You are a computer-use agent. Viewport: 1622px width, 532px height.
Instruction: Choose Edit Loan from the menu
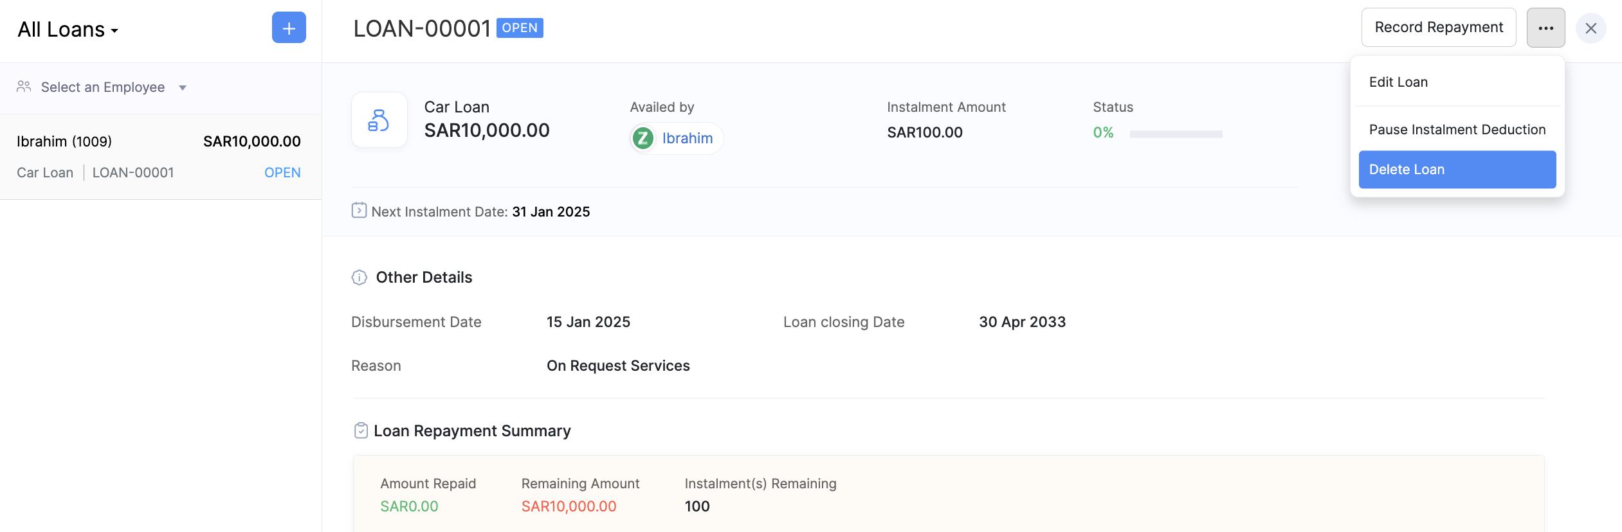(x=1398, y=82)
